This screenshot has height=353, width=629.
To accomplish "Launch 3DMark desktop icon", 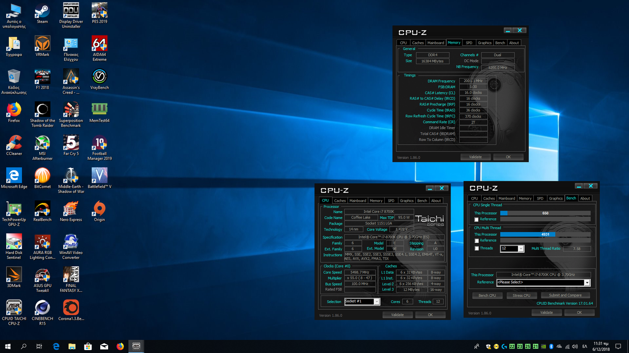I will point(14,276).
